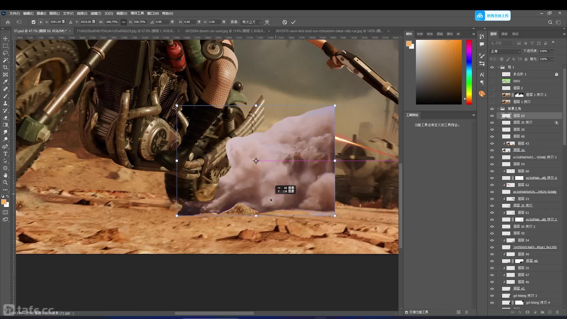Hide the 组 1 group visibility

pyautogui.click(x=492, y=67)
